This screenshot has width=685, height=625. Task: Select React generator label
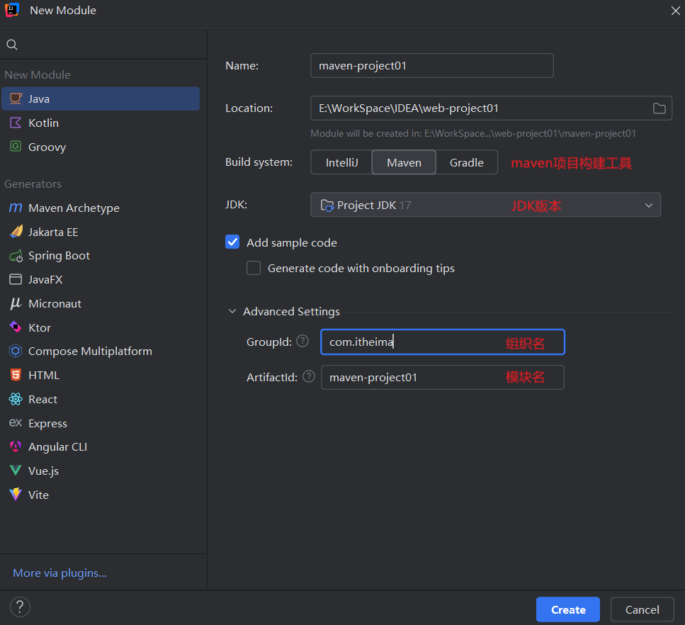(43, 400)
